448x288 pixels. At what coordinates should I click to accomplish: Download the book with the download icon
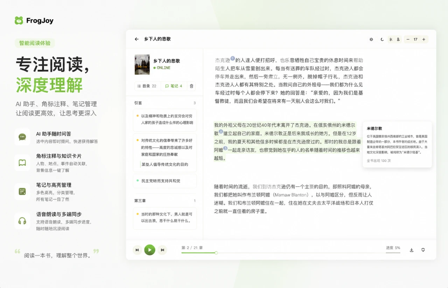[x=412, y=250]
